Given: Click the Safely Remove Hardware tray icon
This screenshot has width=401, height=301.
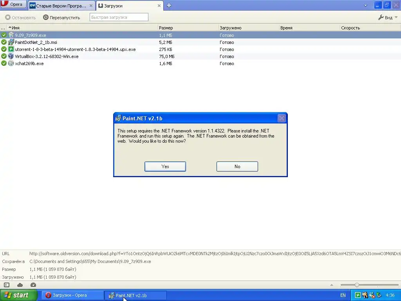Looking at the screenshot, I should tap(379, 296).
